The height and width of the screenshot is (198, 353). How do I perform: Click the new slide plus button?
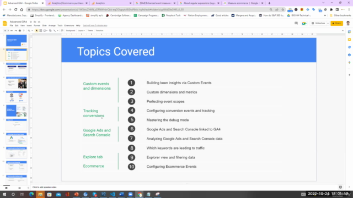tap(5, 31)
